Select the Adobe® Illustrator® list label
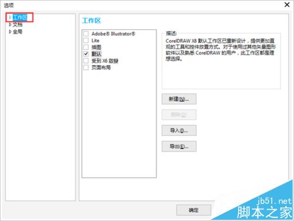294x221 pixels. [x=113, y=34]
